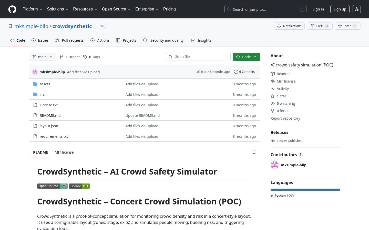Open the layout.json file
Image resolution: width=369 pixels, height=230 pixels.
tap(49, 126)
